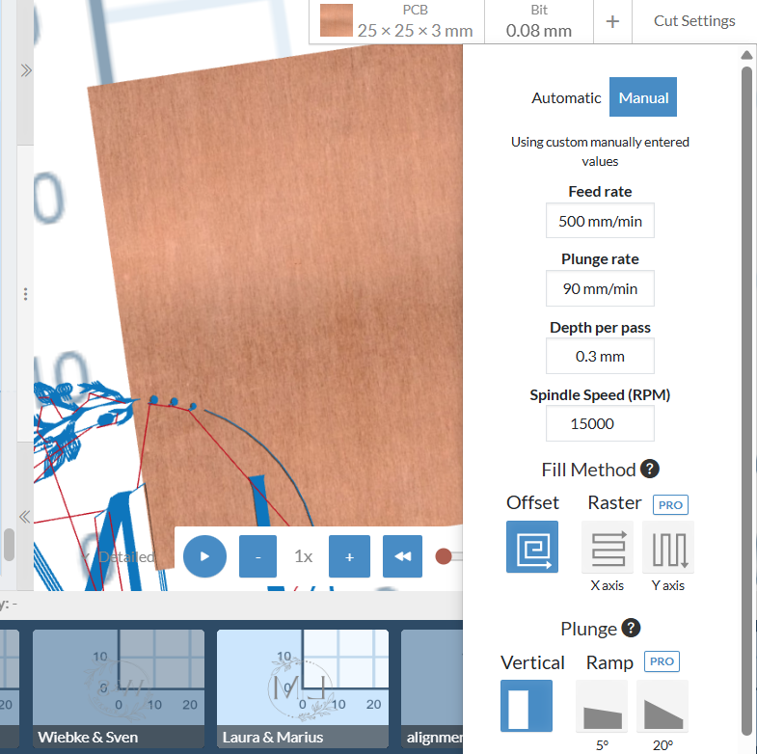Play the toolpath simulation
Screen dimensions: 757x754
click(204, 556)
